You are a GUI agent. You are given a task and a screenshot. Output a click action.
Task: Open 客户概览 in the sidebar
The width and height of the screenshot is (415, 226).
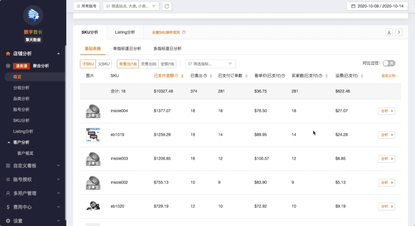25,153
